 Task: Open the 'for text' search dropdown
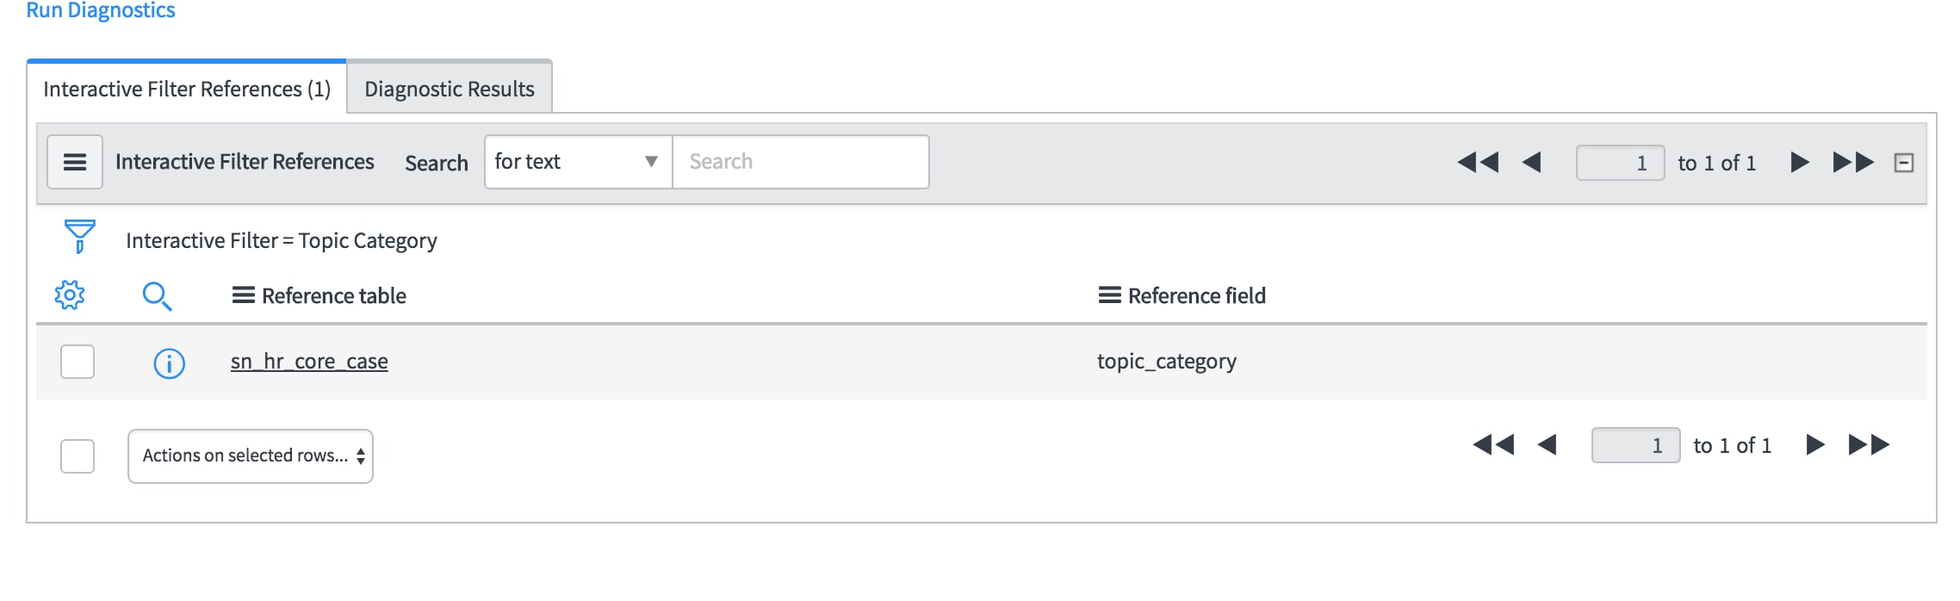point(578,162)
